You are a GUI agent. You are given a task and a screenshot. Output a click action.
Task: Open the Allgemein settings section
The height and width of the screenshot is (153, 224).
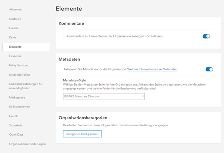(16, 9)
